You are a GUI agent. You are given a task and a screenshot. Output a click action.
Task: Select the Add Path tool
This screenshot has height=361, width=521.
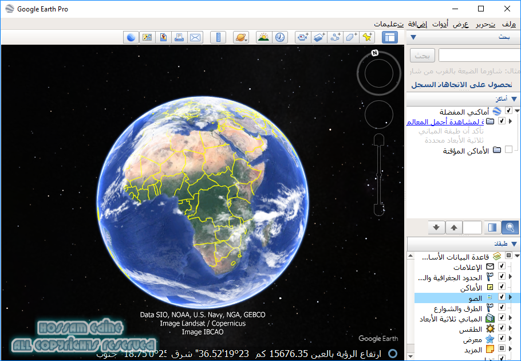coord(336,37)
